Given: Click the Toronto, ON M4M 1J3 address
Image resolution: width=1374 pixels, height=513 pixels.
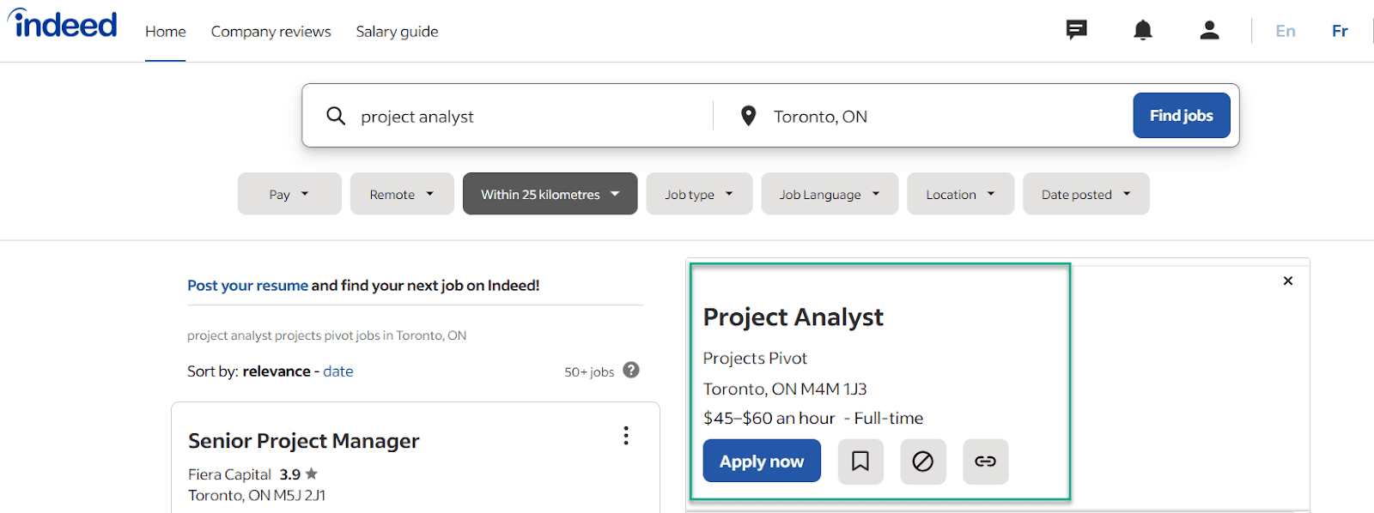Looking at the screenshot, I should (x=785, y=389).
